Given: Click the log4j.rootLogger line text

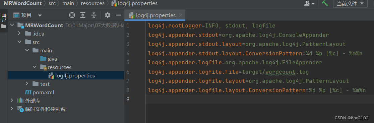Looking at the screenshot, I should click(211, 25).
